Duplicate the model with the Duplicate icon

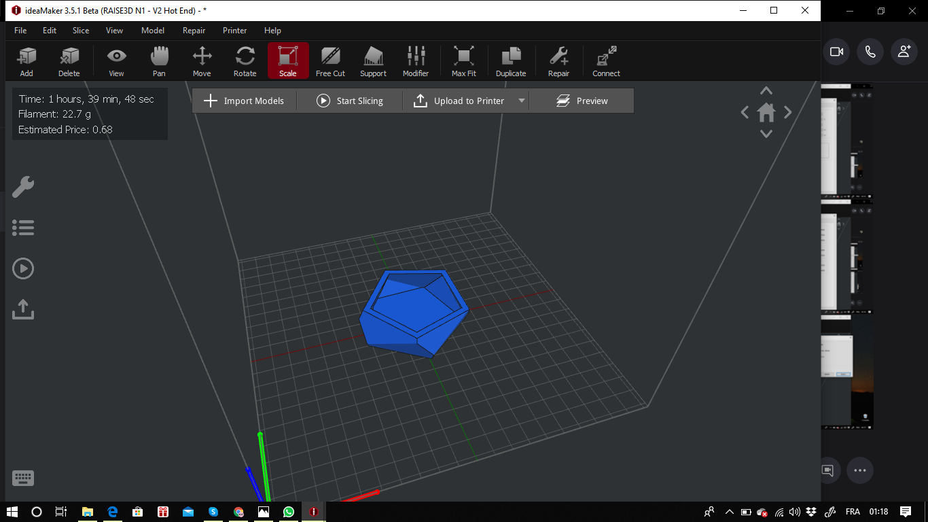pyautogui.click(x=511, y=61)
